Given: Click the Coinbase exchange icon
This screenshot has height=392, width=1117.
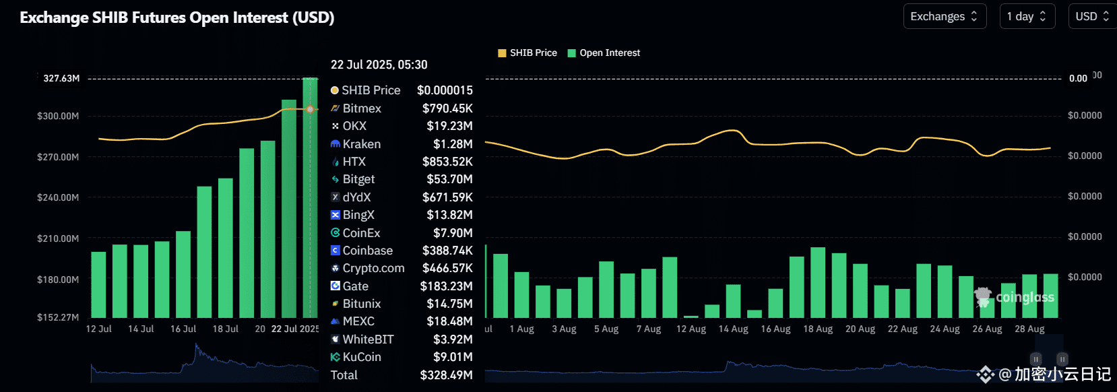Looking at the screenshot, I should (x=335, y=251).
